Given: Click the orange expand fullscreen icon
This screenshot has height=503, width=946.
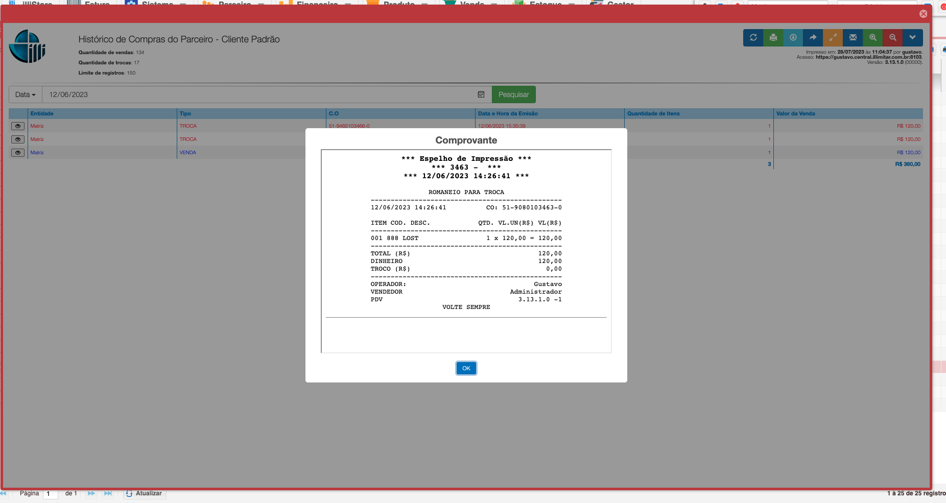Looking at the screenshot, I should (833, 37).
